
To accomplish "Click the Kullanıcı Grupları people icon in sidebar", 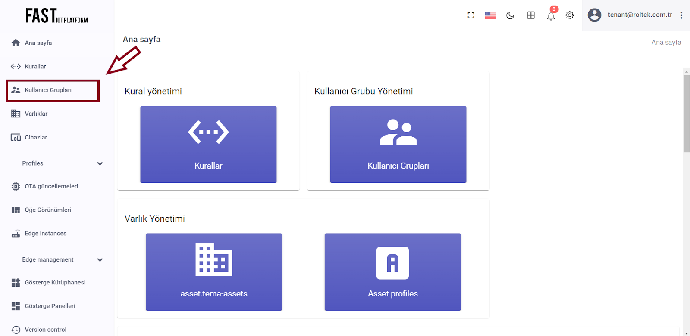I will [16, 90].
